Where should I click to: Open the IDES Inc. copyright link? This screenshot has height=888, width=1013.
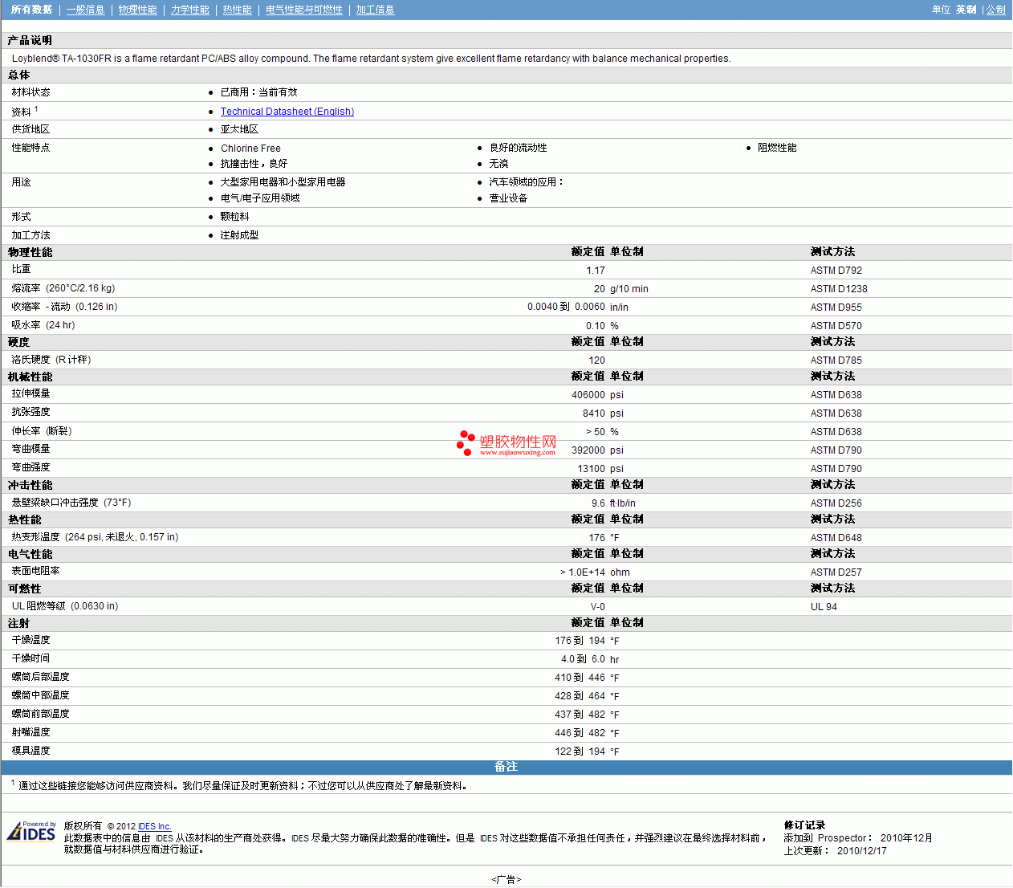[154, 826]
